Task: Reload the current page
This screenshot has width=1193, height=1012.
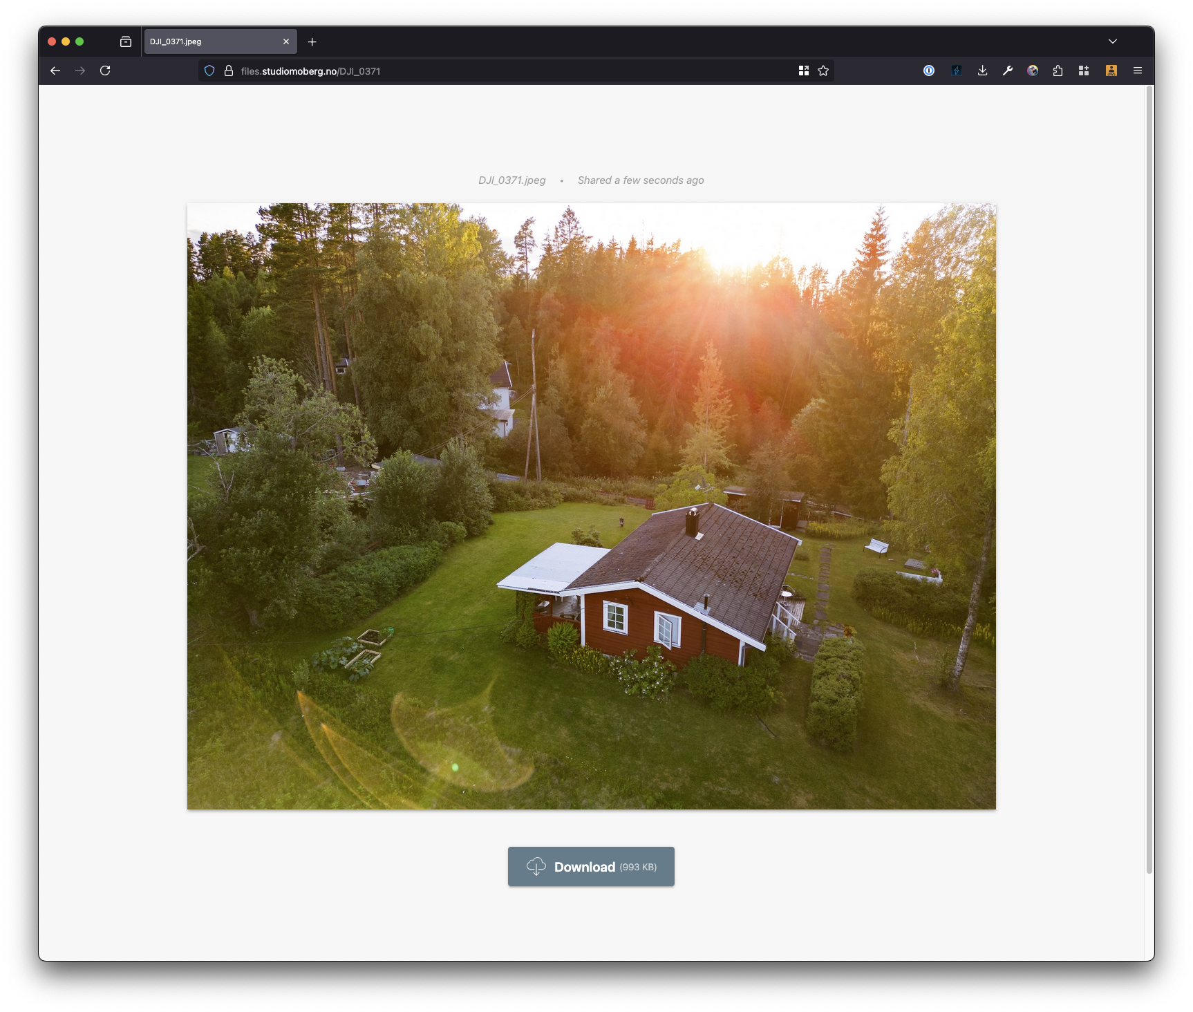Action: 105,71
